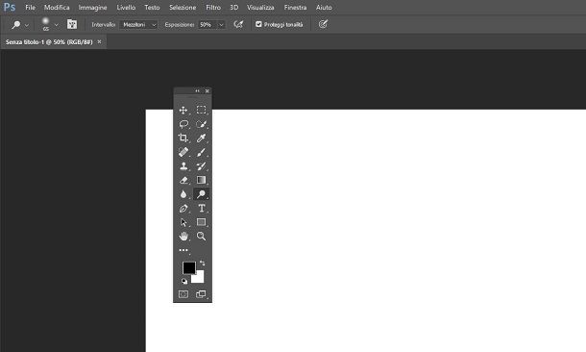
Task: Select the Horizontal Type tool
Action: 202,208
